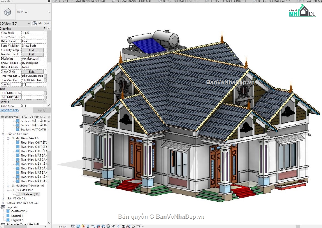This screenshot has width=322, height=228.
Task: Click the Show Crop Region icon
Action: pos(103,226)
